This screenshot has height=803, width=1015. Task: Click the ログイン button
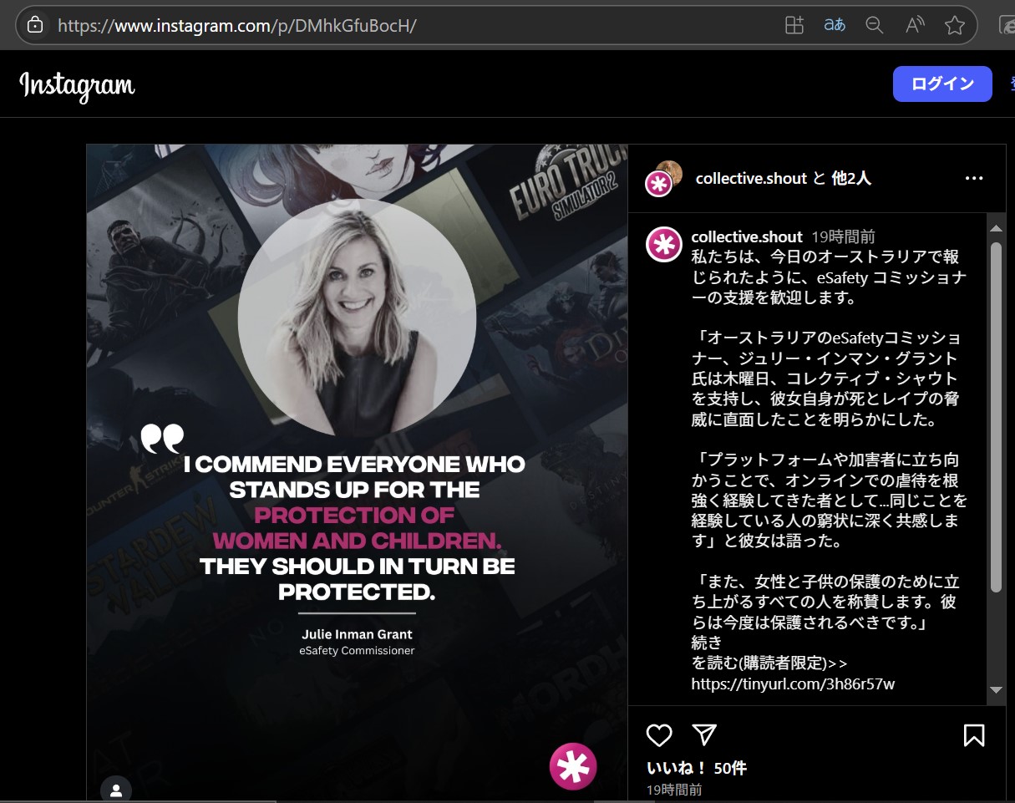coord(942,84)
